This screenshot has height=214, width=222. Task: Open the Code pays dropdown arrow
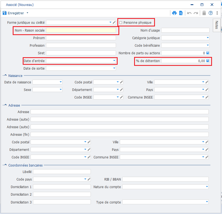click(85, 179)
